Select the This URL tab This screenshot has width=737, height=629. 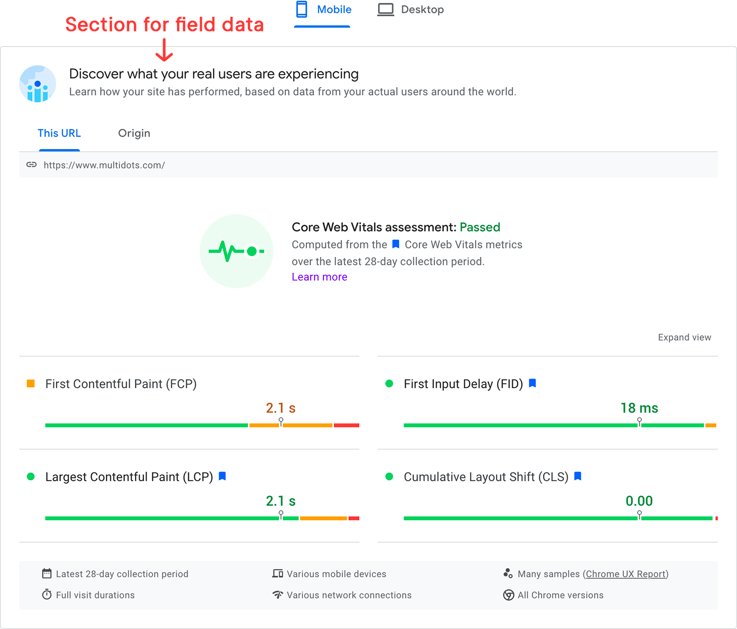point(59,133)
